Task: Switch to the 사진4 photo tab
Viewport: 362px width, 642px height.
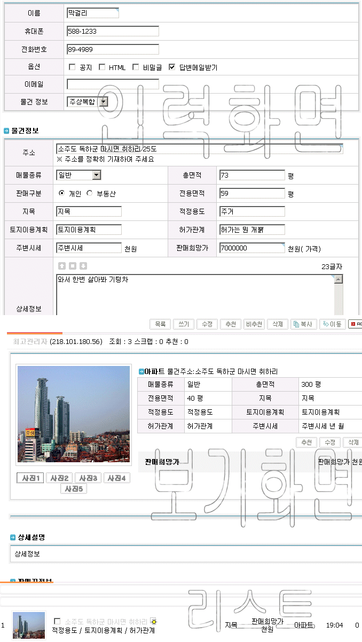Action: tap(117, 478)
